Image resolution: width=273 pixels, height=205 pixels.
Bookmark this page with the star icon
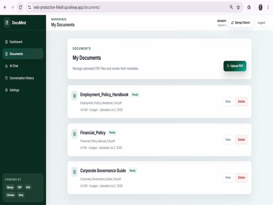pyautogui.click(x=238, y=7)
